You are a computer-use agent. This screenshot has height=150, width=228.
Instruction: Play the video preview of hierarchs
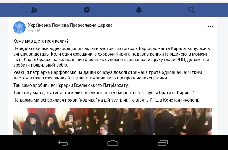[x=113, y=121]
